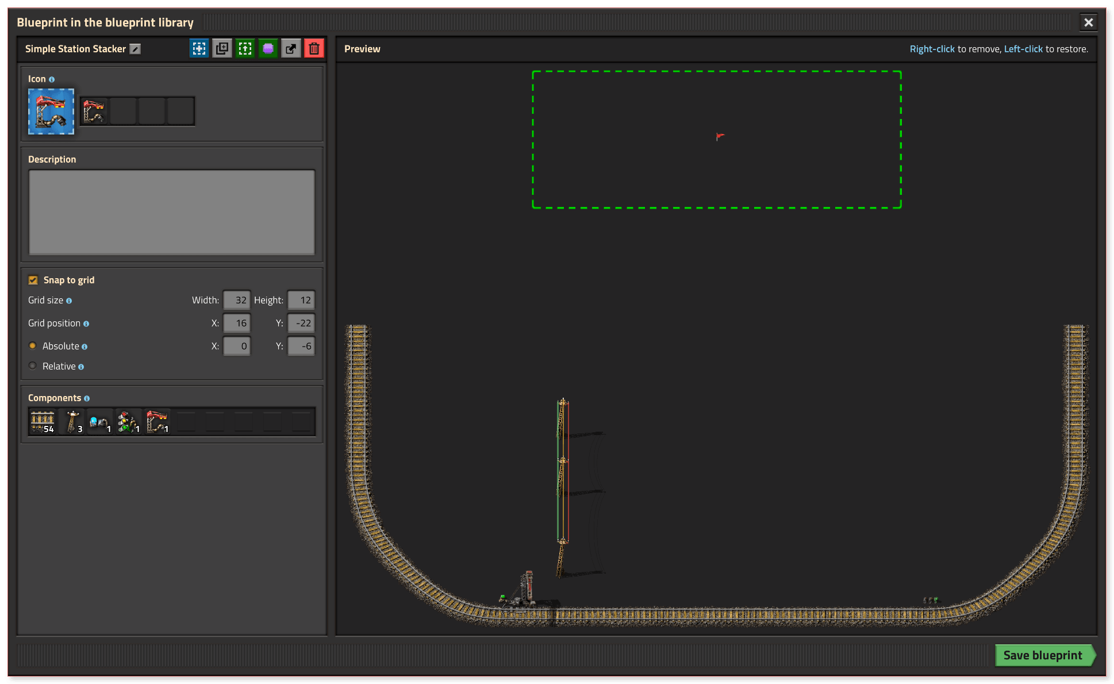Click inside the Description text box
The height and width of the screenshot is (684, 1114).
172,212
